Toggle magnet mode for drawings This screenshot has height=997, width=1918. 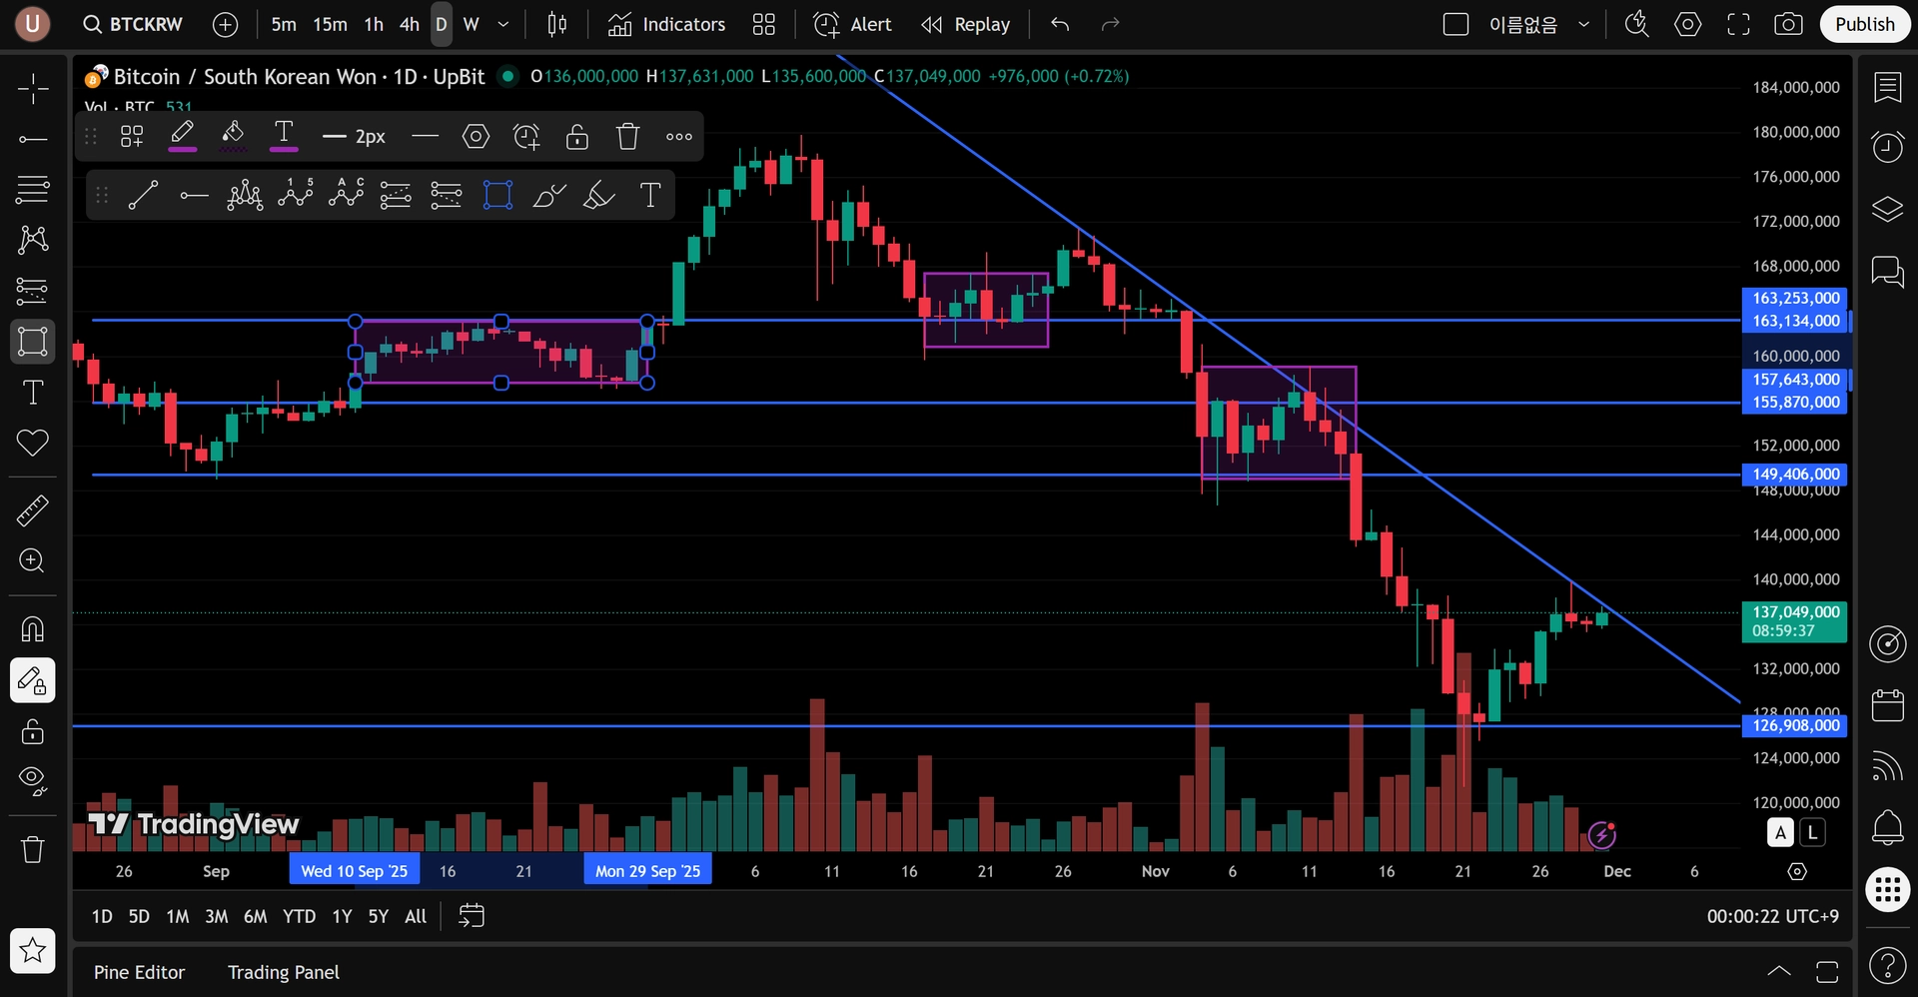(x=33, y=629)
